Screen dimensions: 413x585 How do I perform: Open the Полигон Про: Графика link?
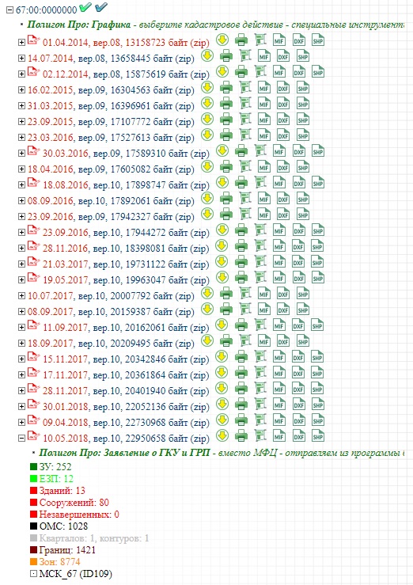(78, 25)
